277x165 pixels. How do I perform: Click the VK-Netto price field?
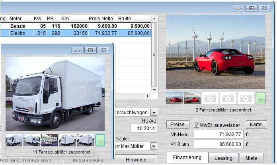point(218,134)
